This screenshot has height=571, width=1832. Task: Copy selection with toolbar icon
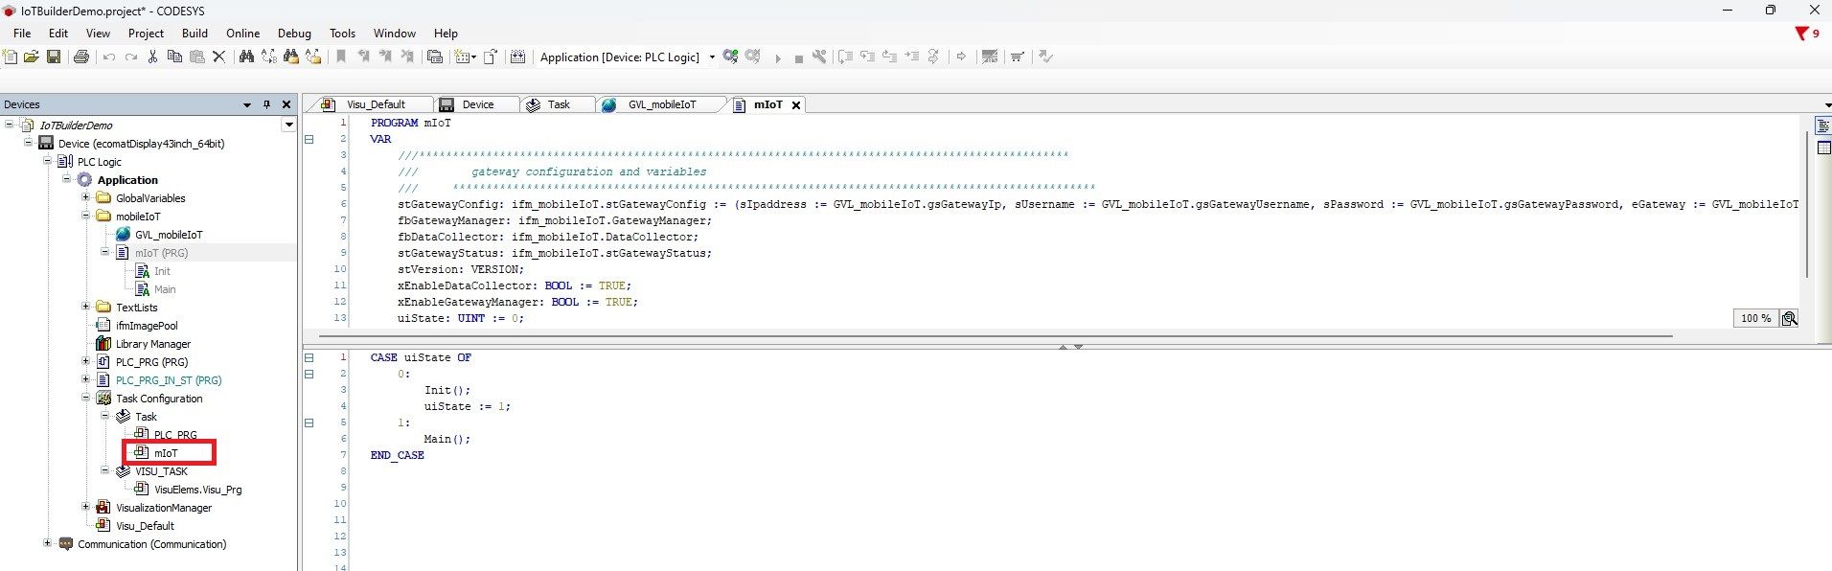click(174, 57)
